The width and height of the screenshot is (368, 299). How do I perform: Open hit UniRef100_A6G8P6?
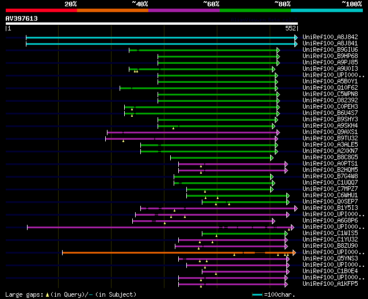coord(330,221)
